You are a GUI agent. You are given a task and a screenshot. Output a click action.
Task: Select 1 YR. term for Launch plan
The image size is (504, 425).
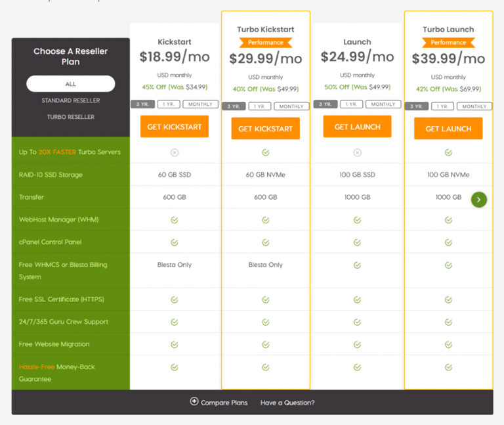click(352, 104)
